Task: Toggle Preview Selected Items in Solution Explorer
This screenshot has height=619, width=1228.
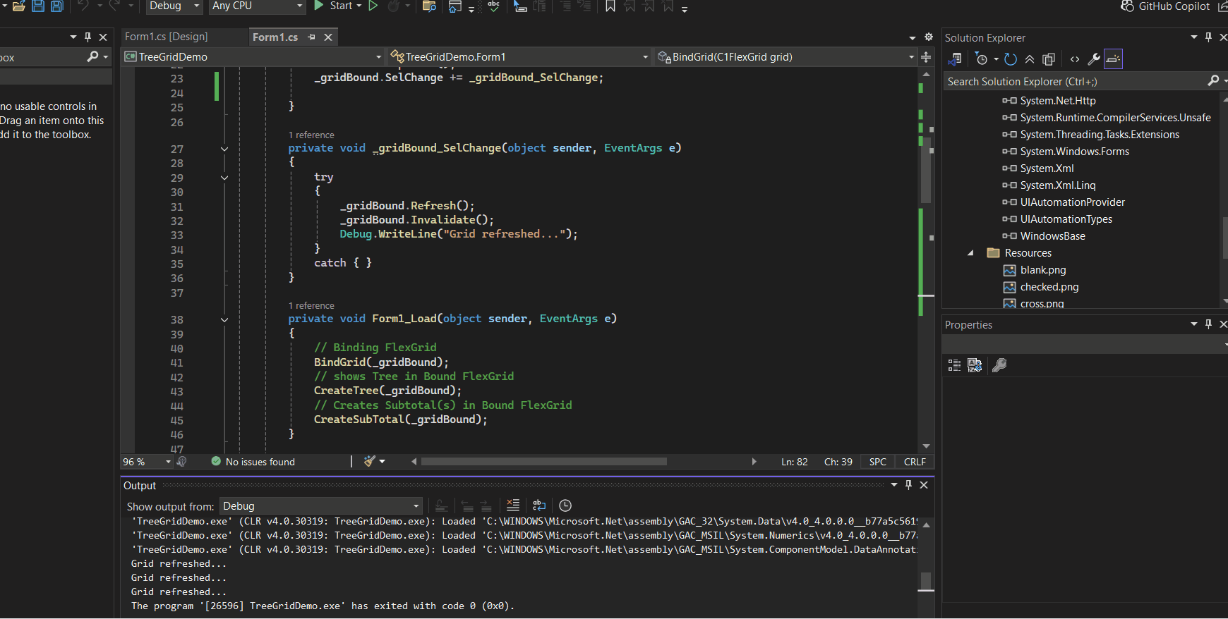Action: tap(1113, 59)
